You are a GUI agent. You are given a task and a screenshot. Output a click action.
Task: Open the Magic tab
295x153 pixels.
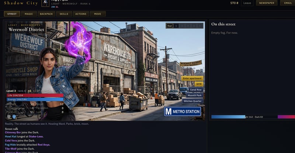29,14
